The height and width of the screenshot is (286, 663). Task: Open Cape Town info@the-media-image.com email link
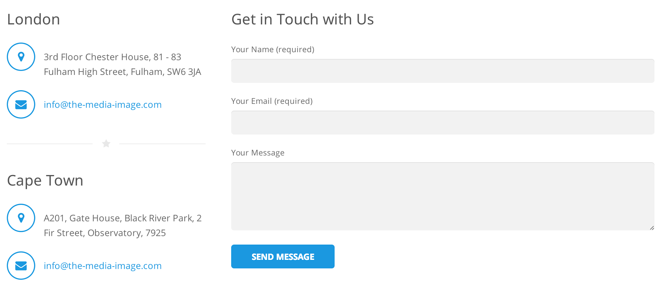102,266
